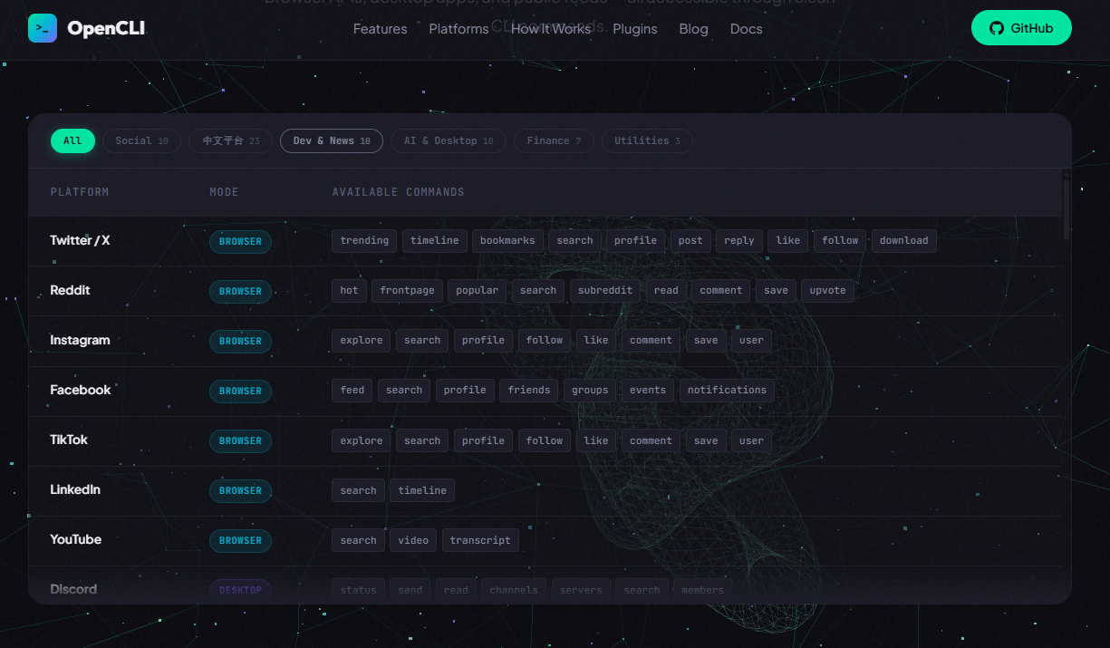The width and height of the screenshot is (1110, 648).
Task: Click Instagram's explore command chip
Action: coord(362,340)
